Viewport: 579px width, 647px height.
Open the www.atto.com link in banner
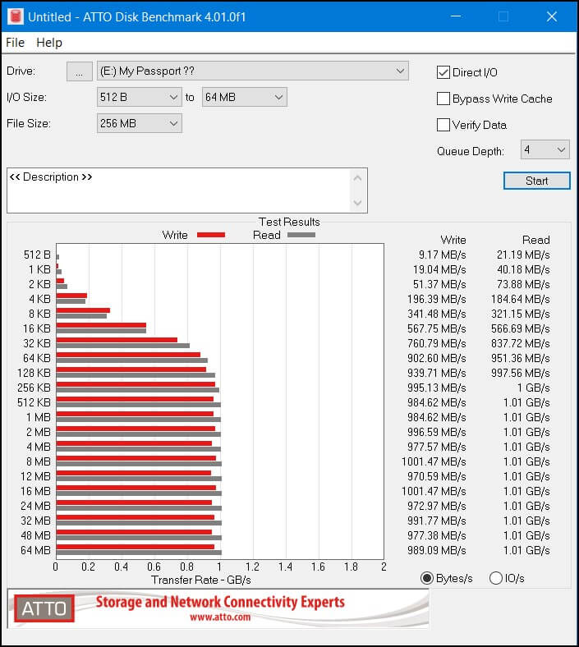tap(220, 617)
